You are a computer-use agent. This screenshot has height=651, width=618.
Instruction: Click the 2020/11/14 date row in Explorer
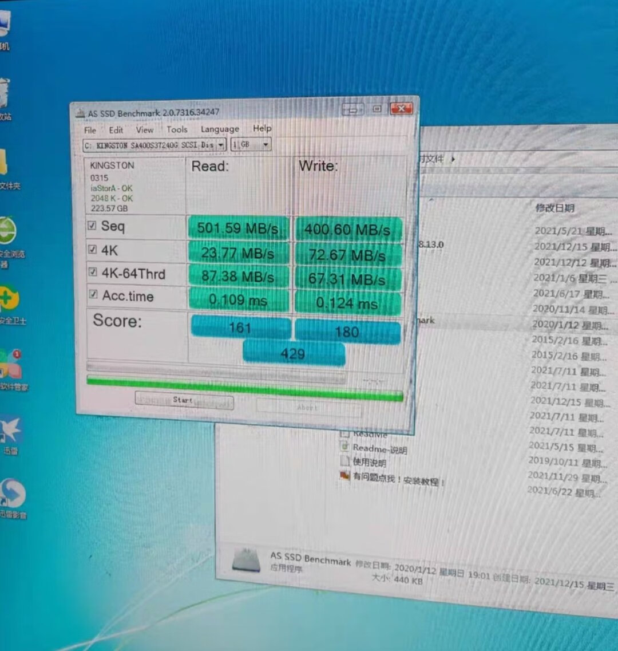(x=573, y=309)
